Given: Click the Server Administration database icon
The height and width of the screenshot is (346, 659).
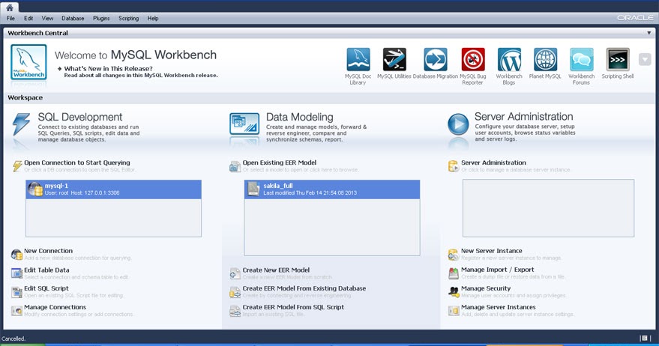Looking at the screenshot, I should [454, 166].
